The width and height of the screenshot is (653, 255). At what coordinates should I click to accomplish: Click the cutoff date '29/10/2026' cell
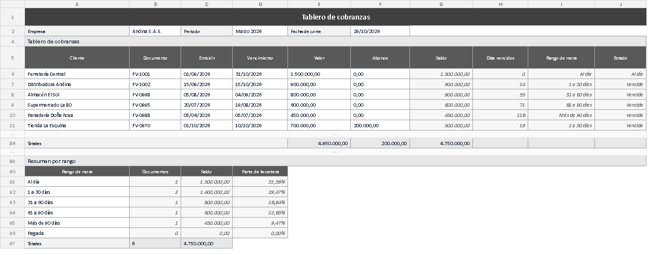tap(380, 31)
